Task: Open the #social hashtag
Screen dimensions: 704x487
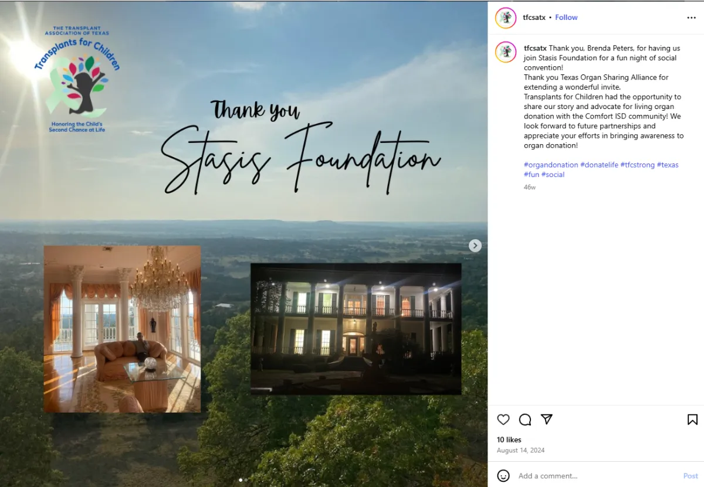Action: tap(553, 175)
